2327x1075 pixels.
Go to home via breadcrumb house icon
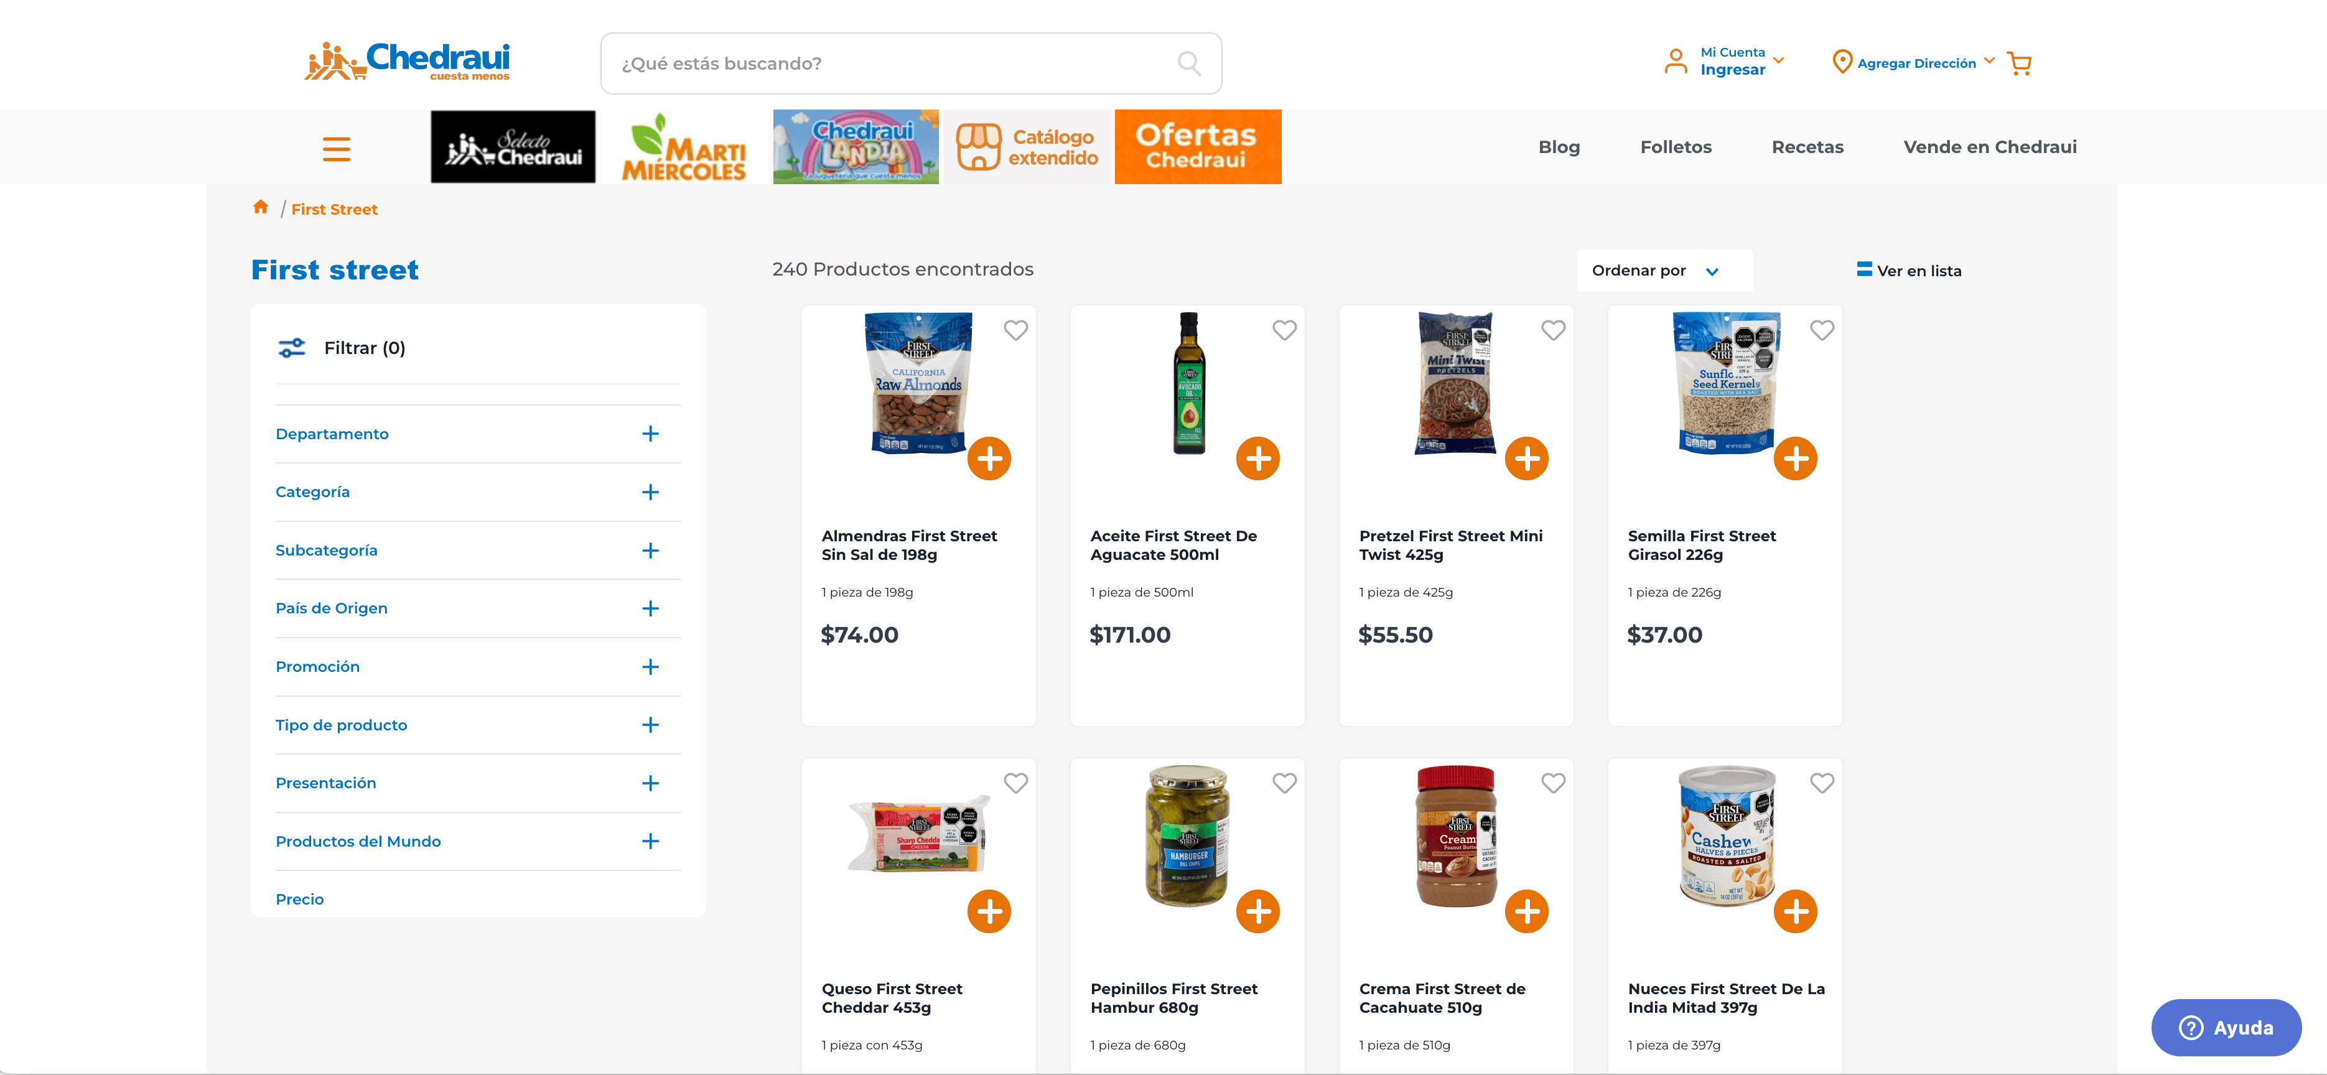tap(261, 208)
